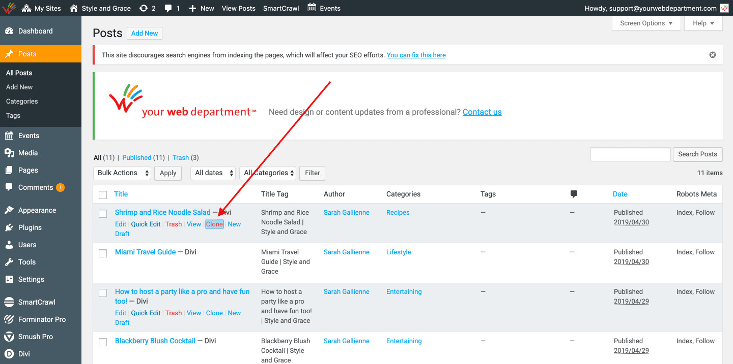
Task: Open comments bubble icon in admin bar
Action: [167, 9]
